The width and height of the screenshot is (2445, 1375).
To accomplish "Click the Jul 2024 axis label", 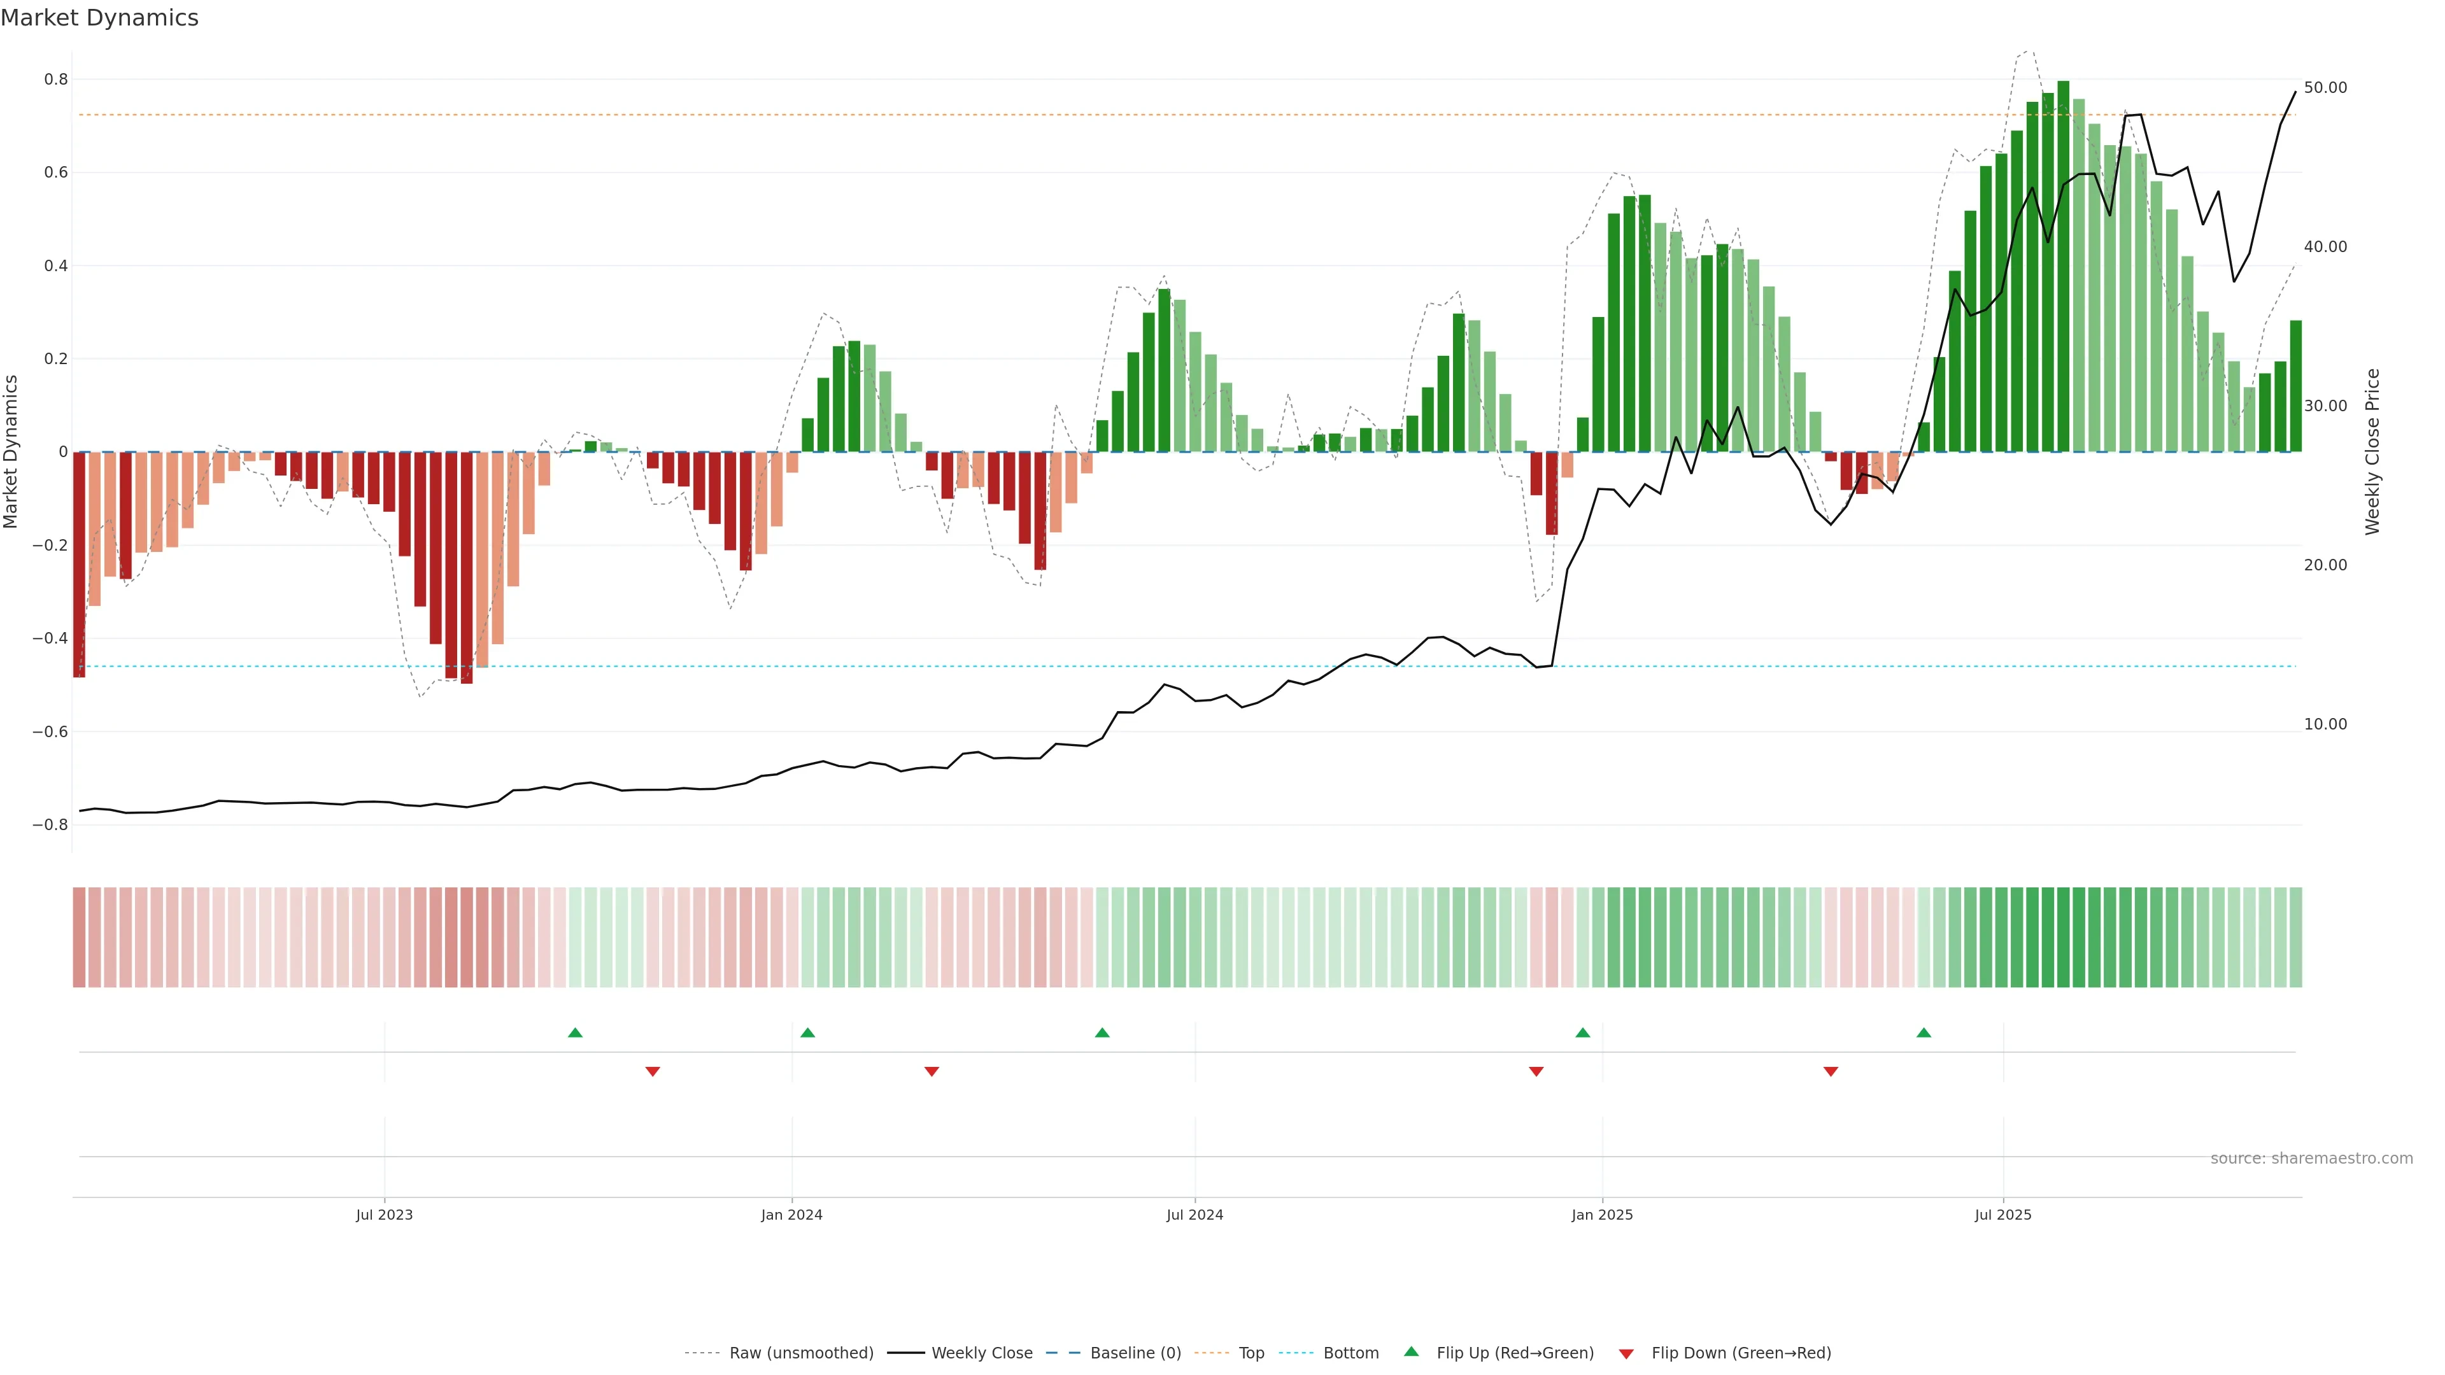I will 1194,1215.
